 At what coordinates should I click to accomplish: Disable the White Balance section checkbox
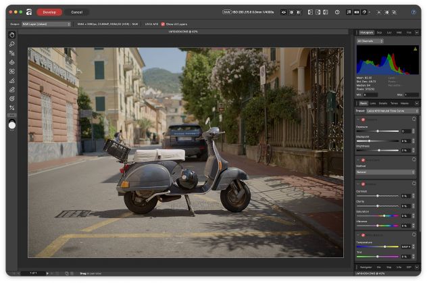[363, 235]
